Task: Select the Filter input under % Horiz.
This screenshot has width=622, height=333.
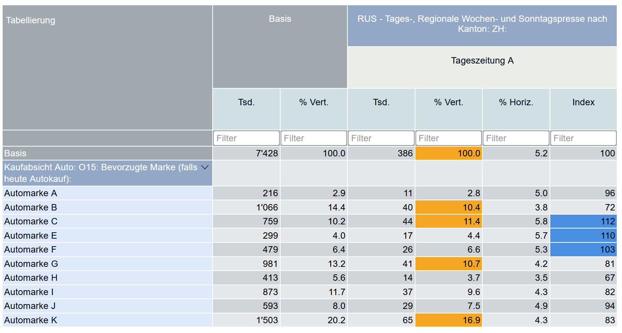Action: point(516,138)
